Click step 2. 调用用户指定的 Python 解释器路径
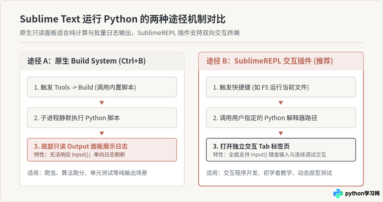The width and height of the screenshot is (383, 202). point(281,118)
